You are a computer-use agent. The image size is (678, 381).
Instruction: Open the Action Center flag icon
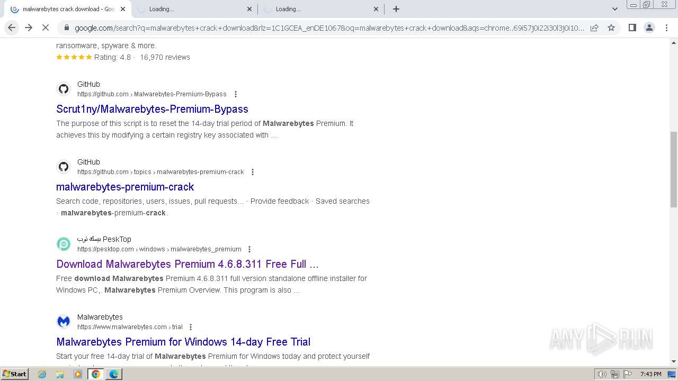(x=627, y=374)
